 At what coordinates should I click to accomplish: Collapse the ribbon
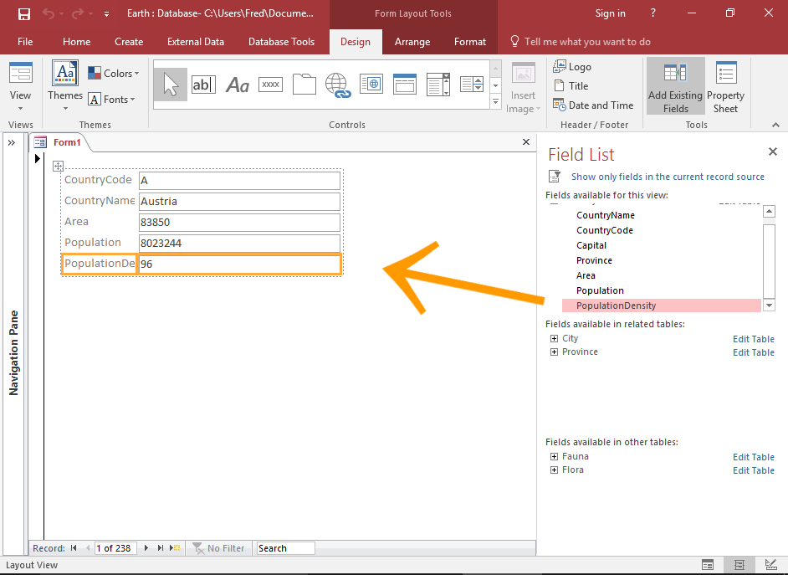tap(776, 125)
